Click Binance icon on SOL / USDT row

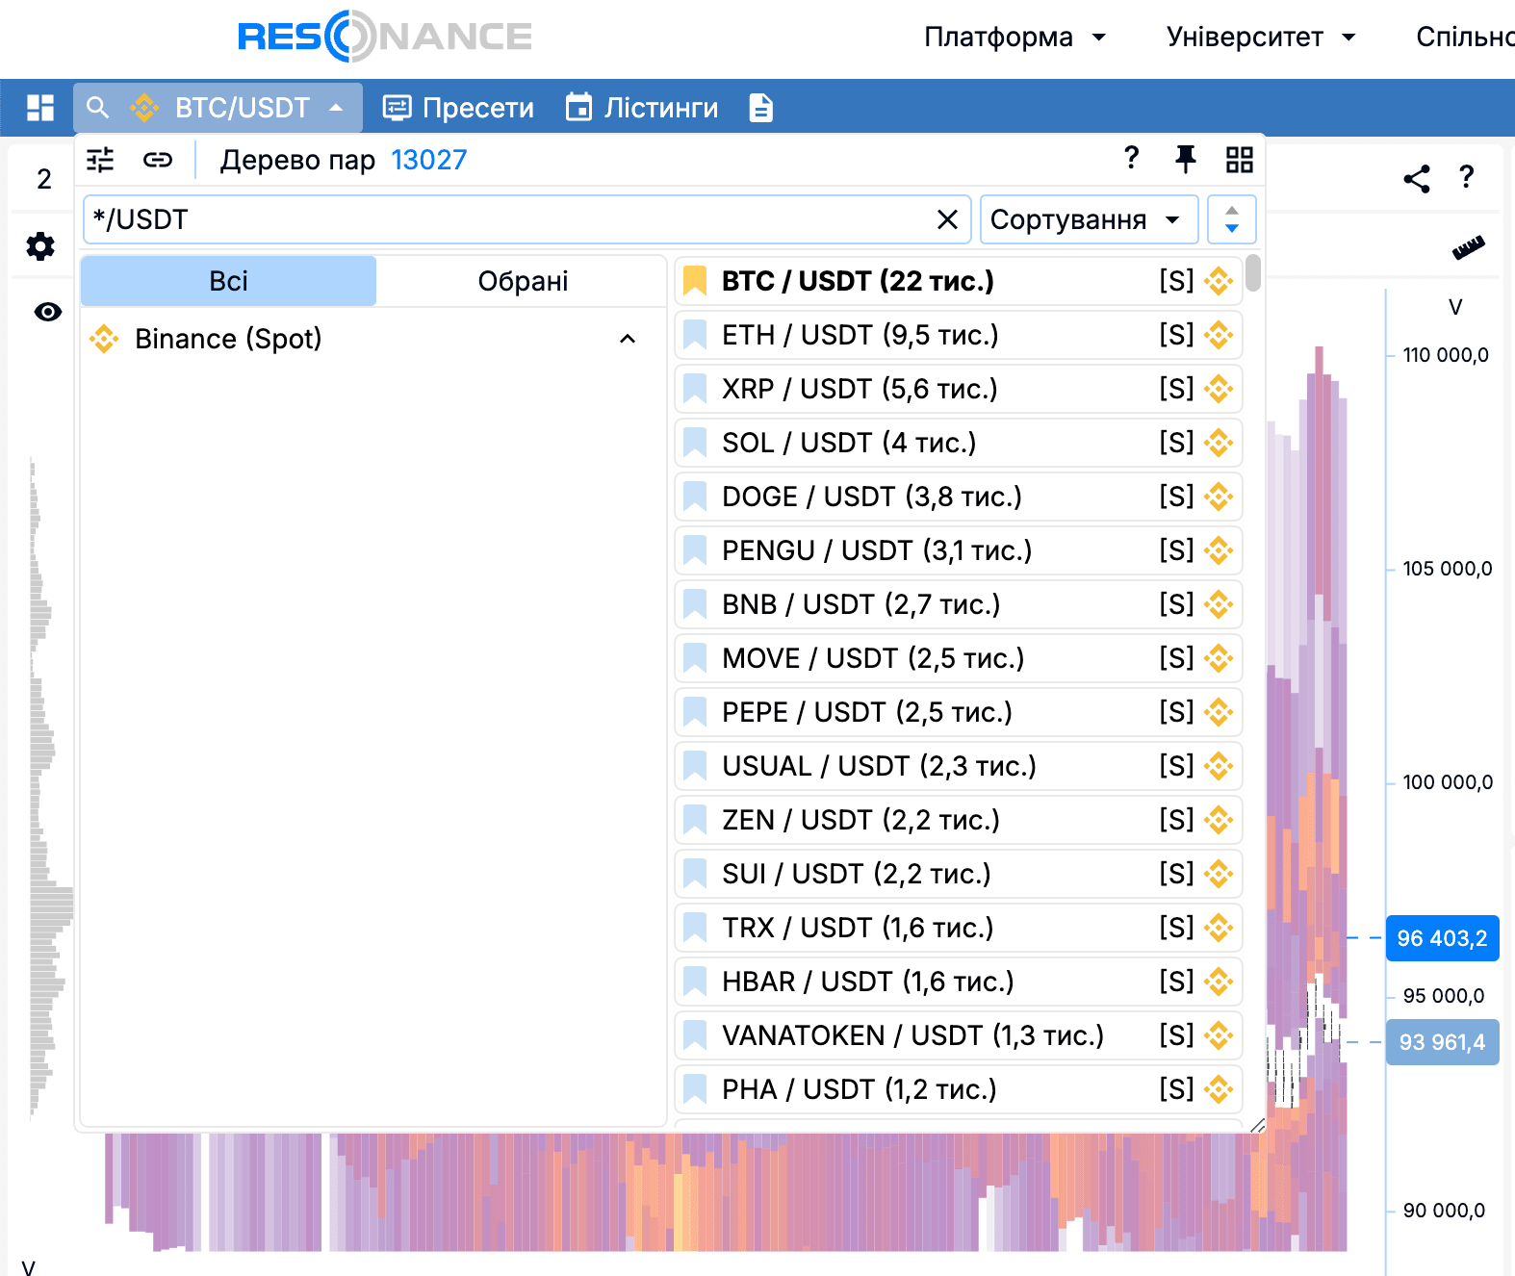click(1219, 443)
